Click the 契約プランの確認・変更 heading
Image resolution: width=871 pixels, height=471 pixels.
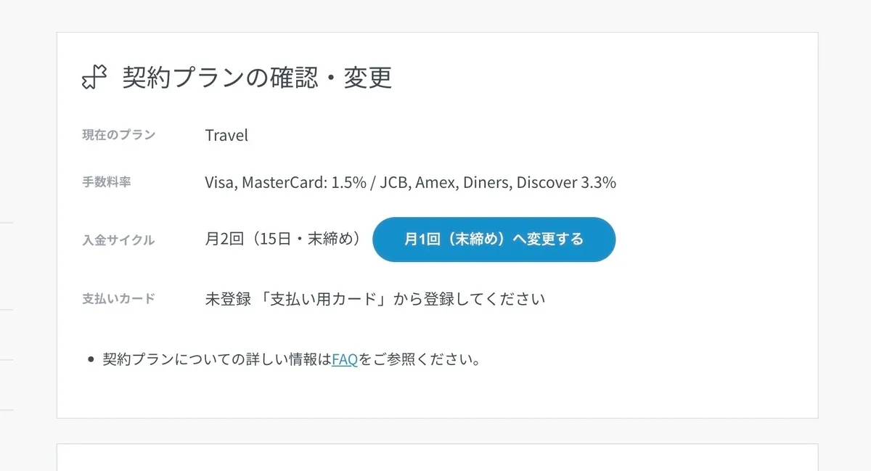257,77
